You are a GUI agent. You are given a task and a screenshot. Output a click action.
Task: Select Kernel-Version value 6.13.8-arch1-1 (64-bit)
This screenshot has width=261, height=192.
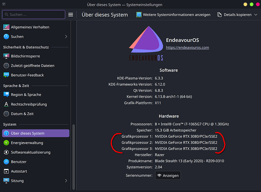pyautogui.click(x=173, y=97)
